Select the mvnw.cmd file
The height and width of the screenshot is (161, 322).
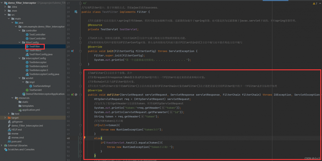point(18,138)
